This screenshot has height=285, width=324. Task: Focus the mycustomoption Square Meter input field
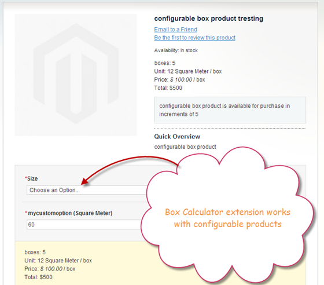[x=84, y=224]
